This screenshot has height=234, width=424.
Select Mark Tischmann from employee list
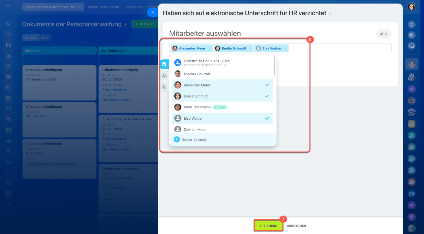coord(222,107)
